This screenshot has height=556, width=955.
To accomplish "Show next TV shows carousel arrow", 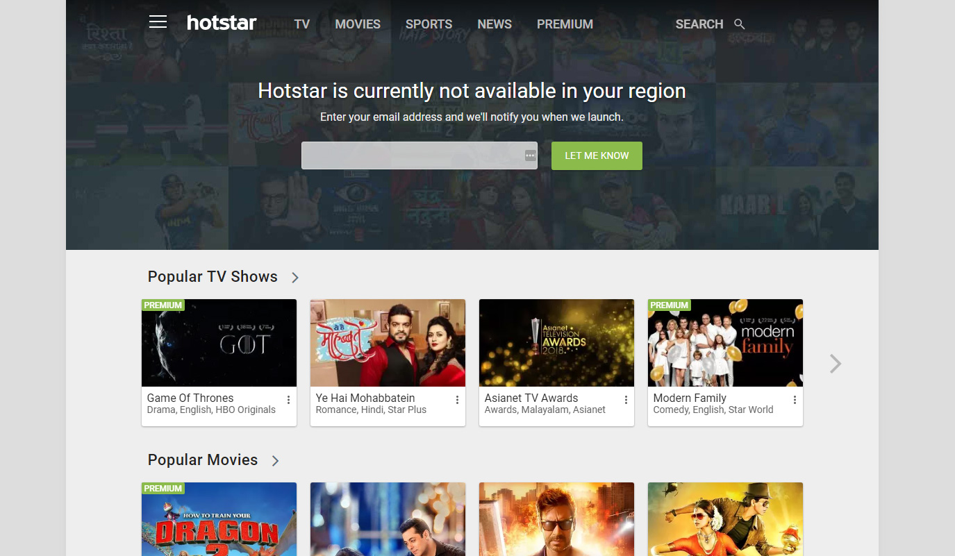I will 836,364.
